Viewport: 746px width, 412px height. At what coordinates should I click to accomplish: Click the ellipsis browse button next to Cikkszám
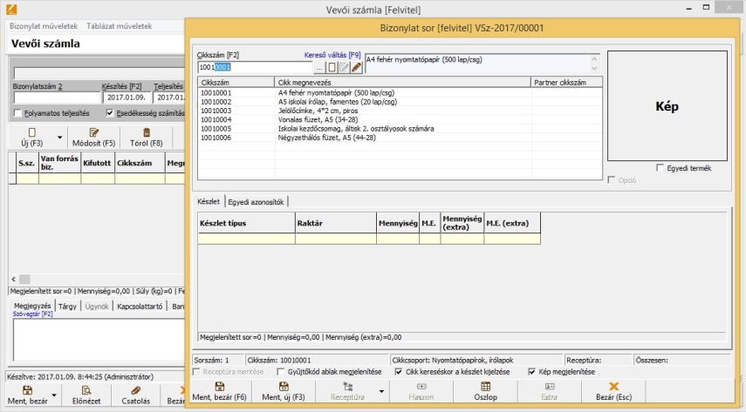[x=319, y=67]
